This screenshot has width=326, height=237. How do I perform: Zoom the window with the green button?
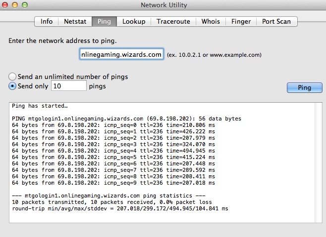pos(26,5)
